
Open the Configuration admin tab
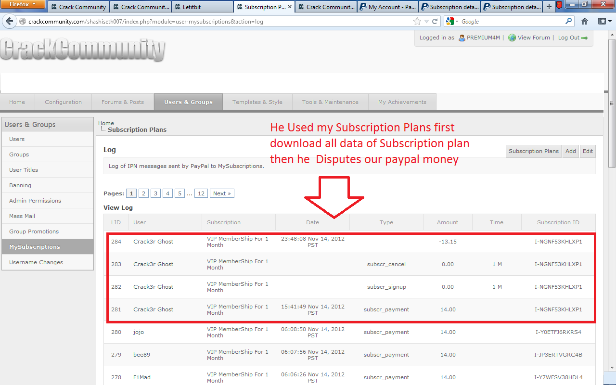coord(64,102)
